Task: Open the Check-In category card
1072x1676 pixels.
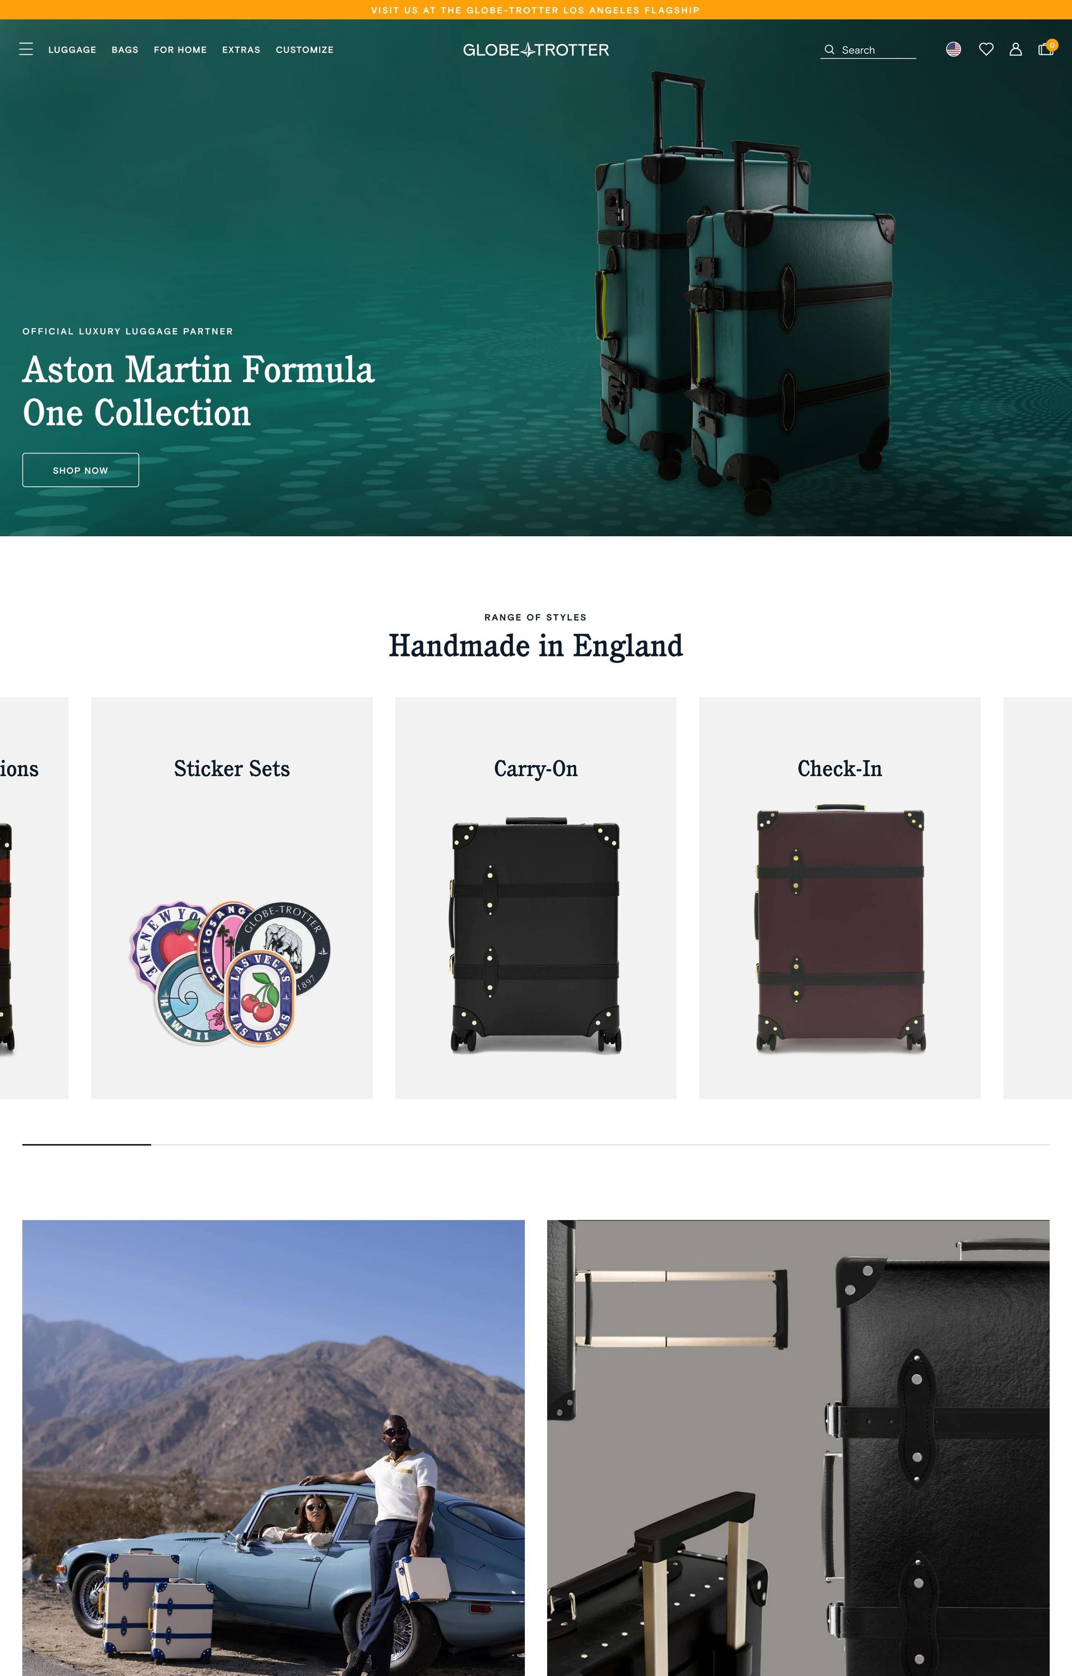Action: [x=840, y=898]
